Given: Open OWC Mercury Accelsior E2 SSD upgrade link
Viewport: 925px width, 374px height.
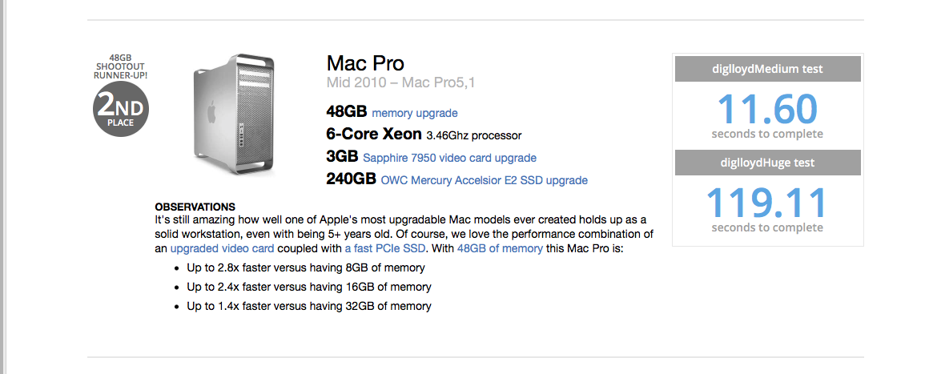Looking at the screenshot, I should point(485,180).
